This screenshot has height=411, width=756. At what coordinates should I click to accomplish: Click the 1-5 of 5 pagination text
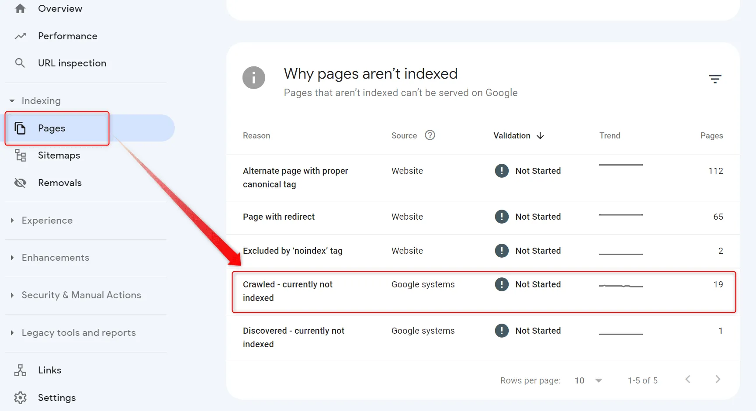point(642,380)
